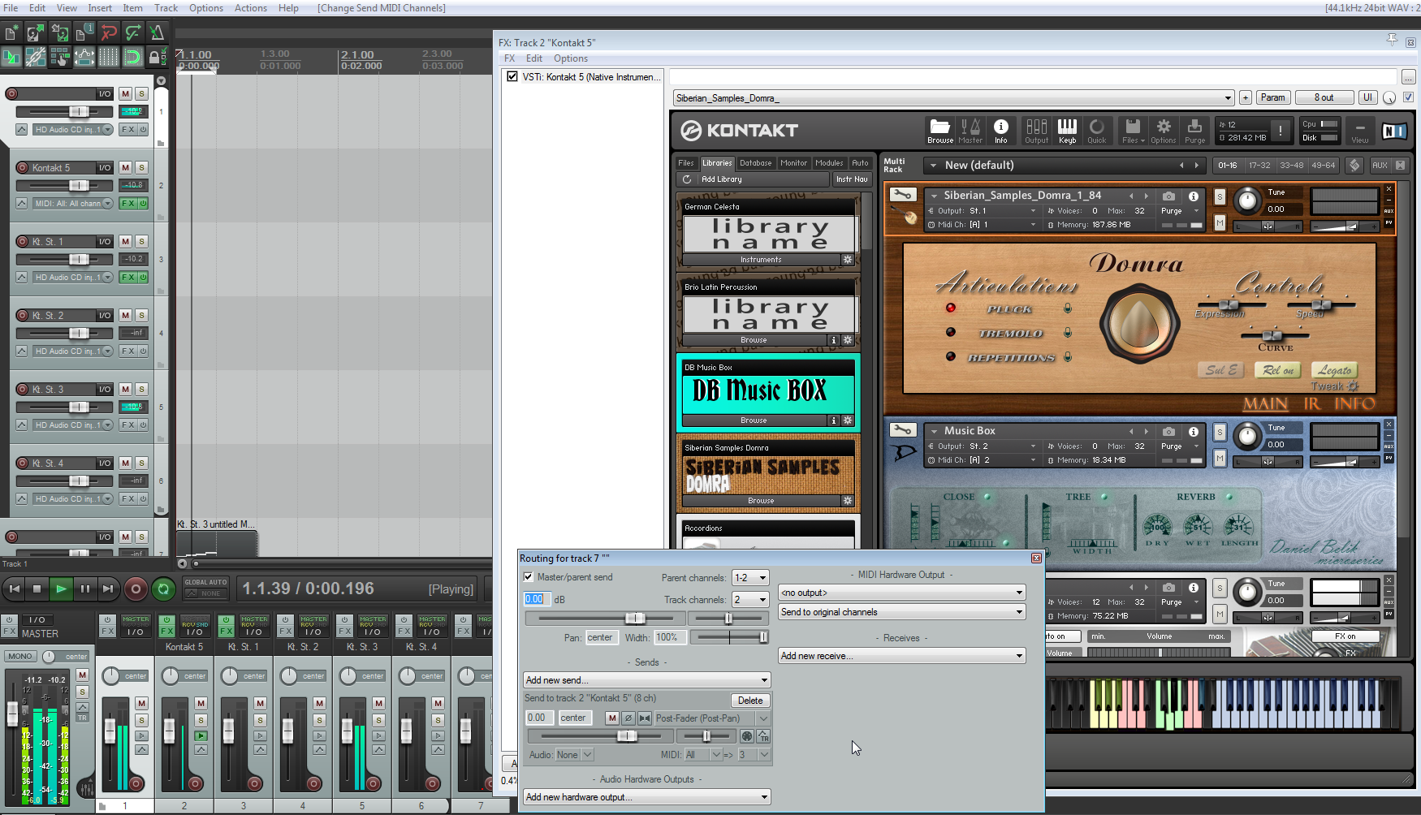Switch to Kontakt Database tab
The image size is (1421, 815).
point(756,163)
